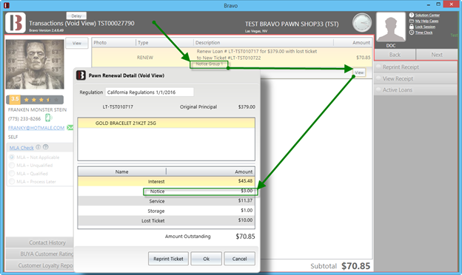Screen dimensions: 462x275
Task: Click the FRANKEN MONSTER STEIN customer name
Action: tap(37, 109)
